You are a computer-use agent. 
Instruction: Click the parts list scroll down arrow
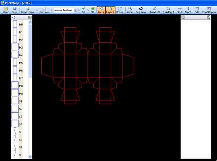(30, 157)
